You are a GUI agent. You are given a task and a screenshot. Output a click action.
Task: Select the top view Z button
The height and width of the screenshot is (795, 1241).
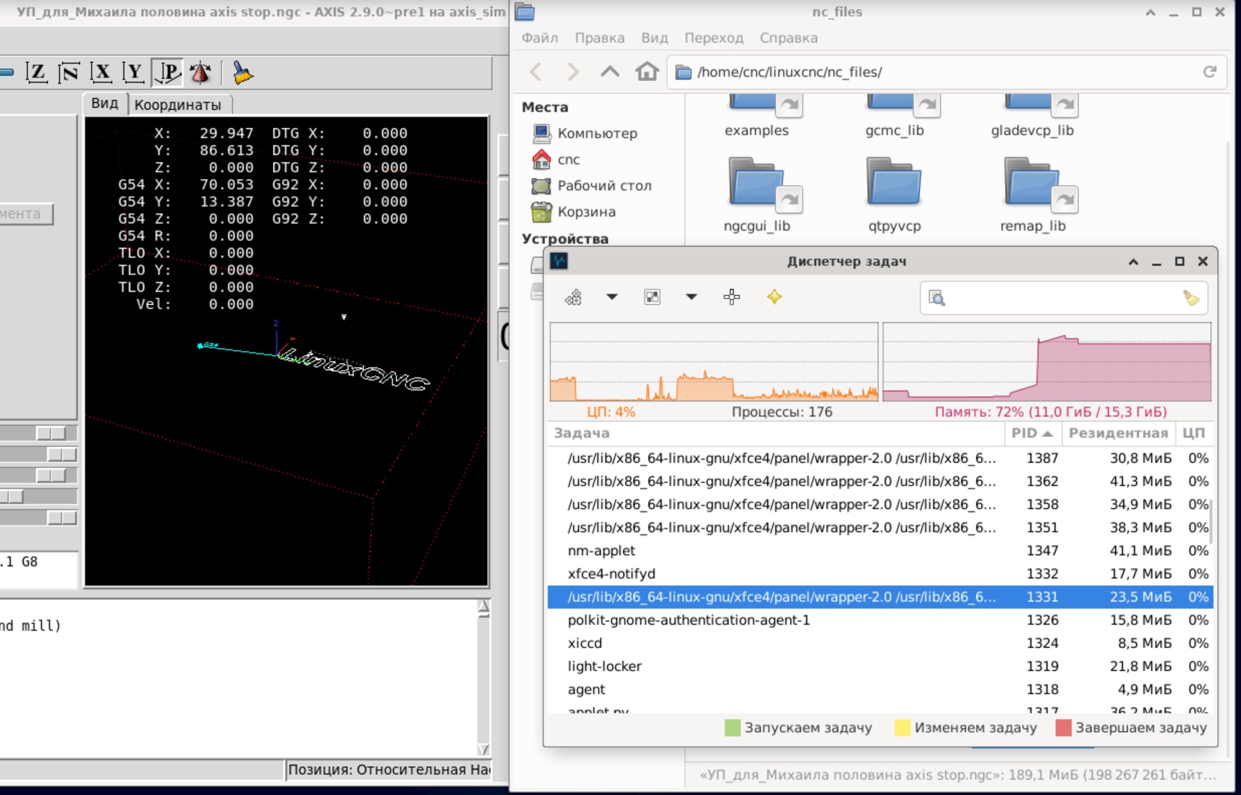[x=36, y=72]
